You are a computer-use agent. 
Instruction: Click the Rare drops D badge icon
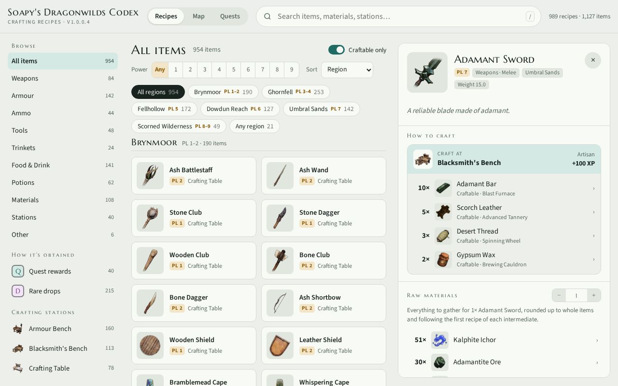click(18, 291)
